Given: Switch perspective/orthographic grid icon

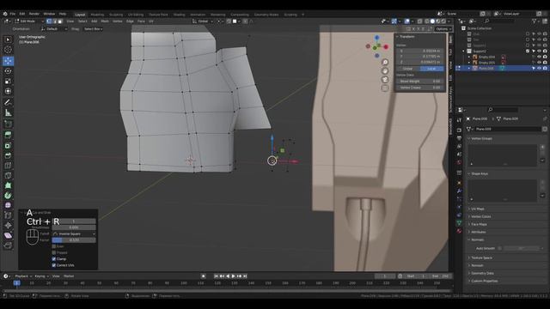Looking at the screenshot, I should point(385,88).
